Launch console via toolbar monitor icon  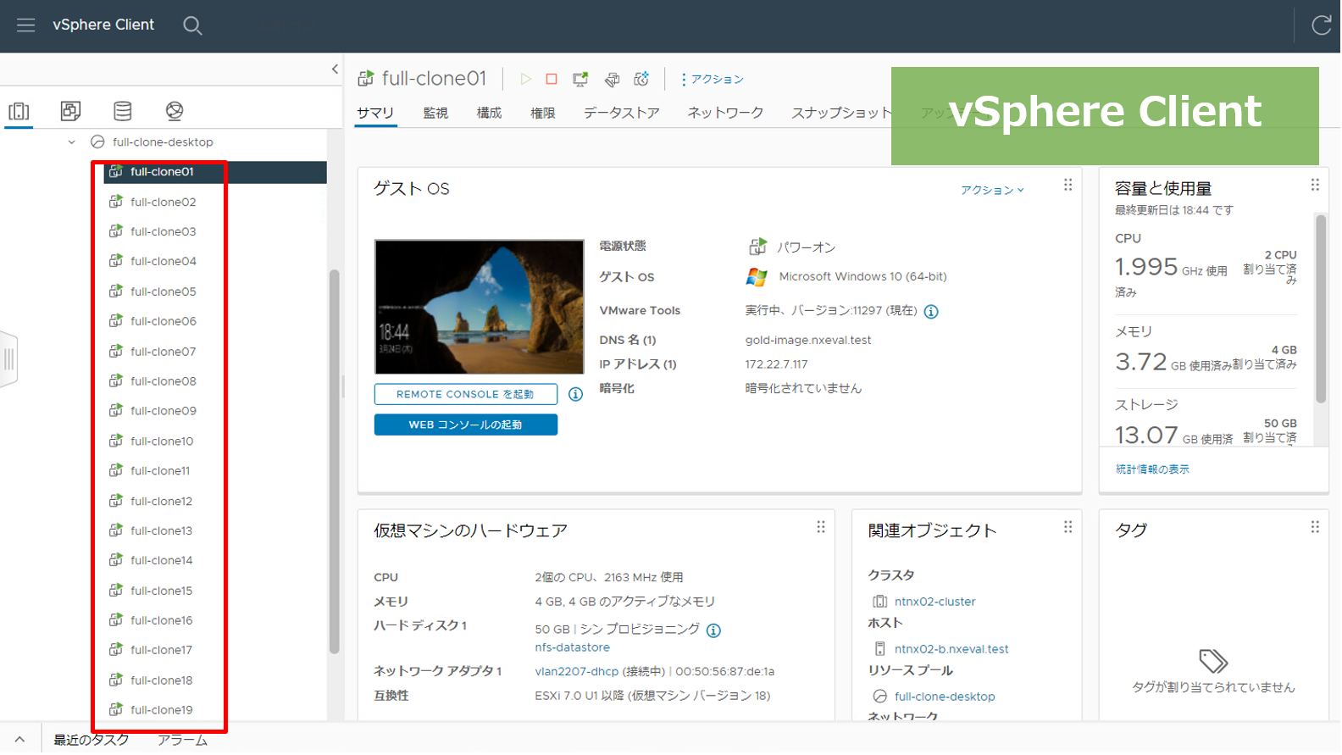click(x=580, y=80)
